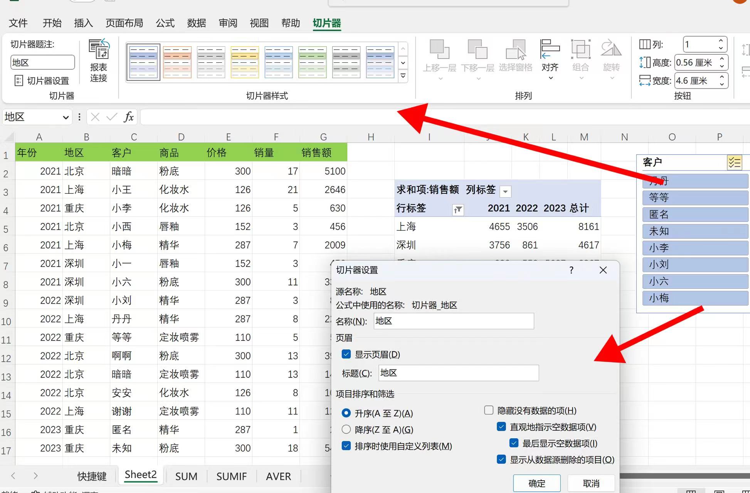Open the 列标签 dropdown in the pivot table
The height and width of the screenshot is (493, 750).
[x=505, y=191]
